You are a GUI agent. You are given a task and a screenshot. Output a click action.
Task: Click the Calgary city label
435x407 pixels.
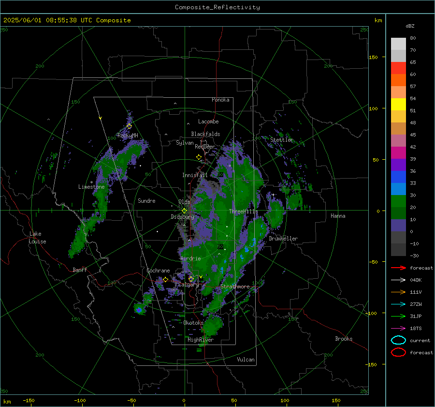(x=188, y=285)
